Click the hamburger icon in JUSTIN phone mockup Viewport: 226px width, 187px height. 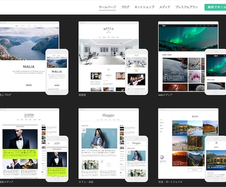click(49, 143)
